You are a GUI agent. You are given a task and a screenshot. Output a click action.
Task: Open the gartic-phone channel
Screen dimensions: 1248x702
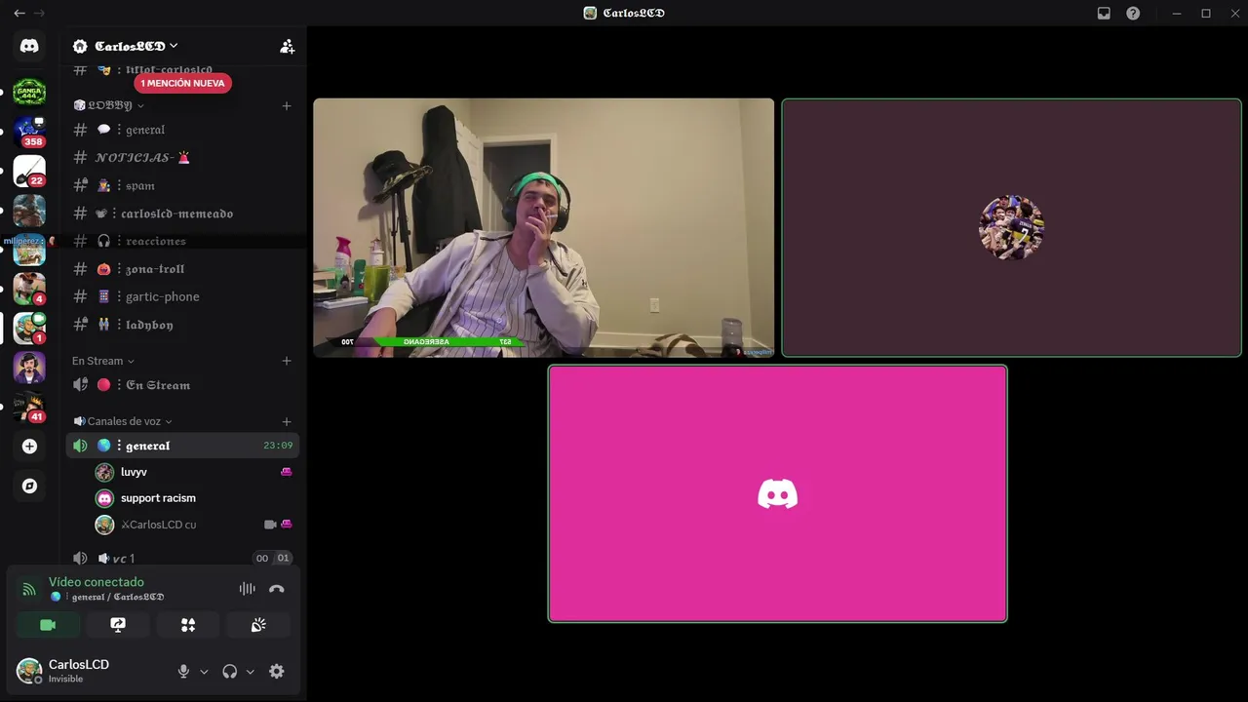tap(182, 296)
